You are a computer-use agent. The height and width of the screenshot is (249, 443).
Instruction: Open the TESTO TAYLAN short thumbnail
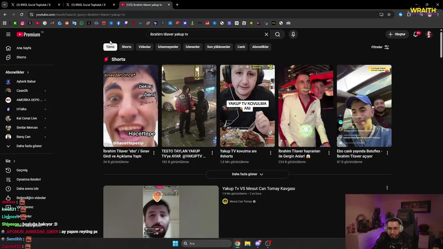pyautogui.click(x=189, y=106)
